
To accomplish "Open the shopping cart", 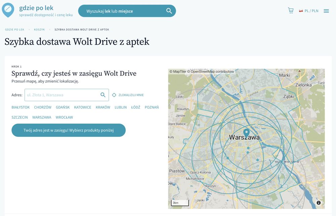I will [291, 10].
